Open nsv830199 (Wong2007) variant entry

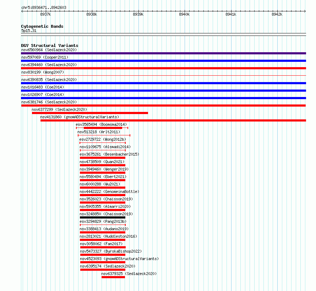[x=43, y=72]
